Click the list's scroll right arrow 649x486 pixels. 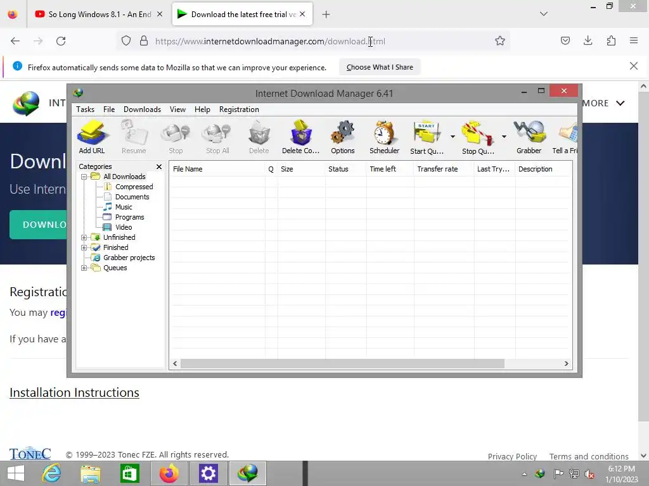pyautogui.click(x=566, y=364)
